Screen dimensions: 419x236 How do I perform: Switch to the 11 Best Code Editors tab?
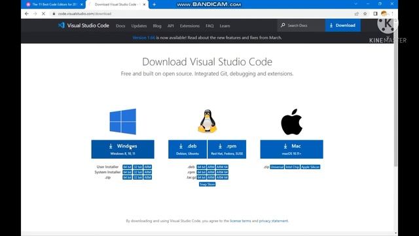54,5
